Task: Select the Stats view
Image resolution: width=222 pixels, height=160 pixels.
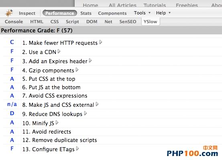Action: coord(86,13)
